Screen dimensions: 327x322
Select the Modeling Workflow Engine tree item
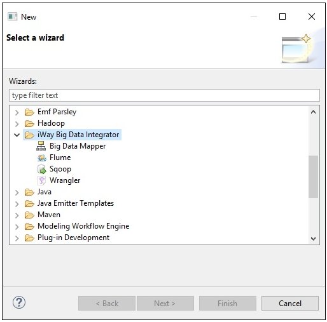[83, 226]
